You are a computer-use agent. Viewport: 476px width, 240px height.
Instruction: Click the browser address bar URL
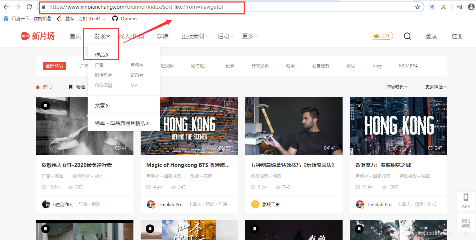point(136,7)
